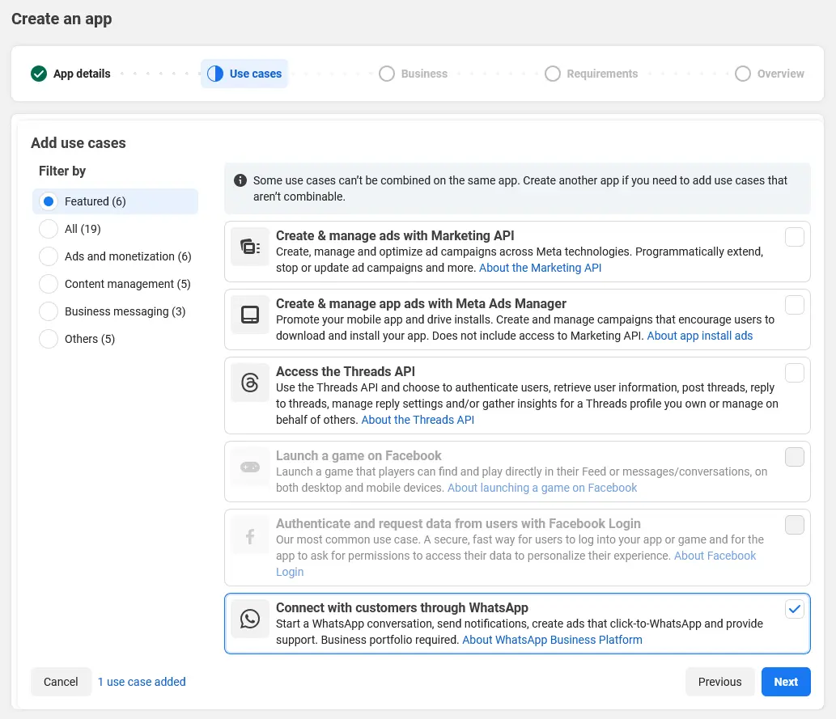
Task: Select the Others (5) filter
Action: coord(115,339)
